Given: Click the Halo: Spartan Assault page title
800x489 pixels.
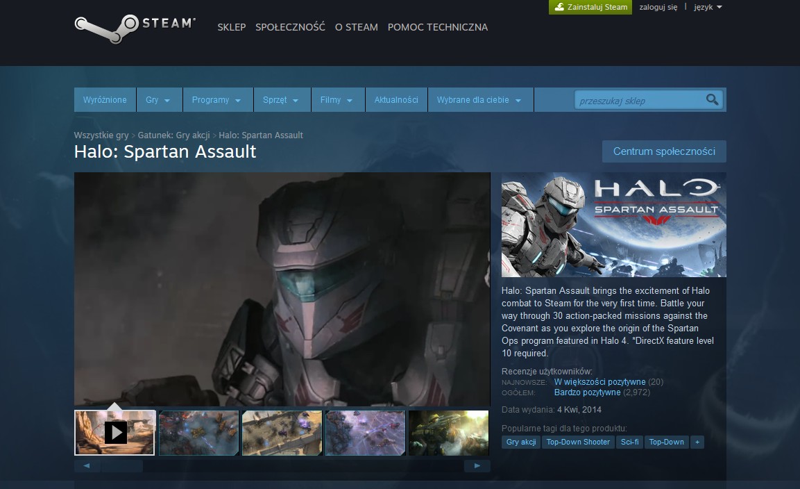Looking at the screenshot, I should click(x=165, y=151).
